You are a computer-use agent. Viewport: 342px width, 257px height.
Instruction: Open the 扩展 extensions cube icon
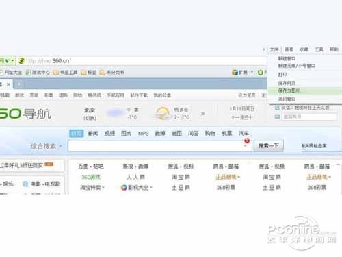pos(235,73)
